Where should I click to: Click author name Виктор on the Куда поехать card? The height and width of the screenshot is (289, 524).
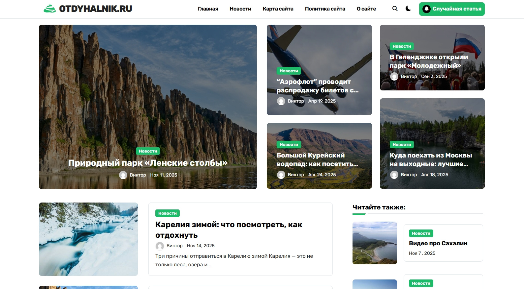409,175
